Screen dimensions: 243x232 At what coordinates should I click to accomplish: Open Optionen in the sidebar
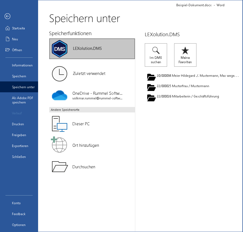click(19, 225)
